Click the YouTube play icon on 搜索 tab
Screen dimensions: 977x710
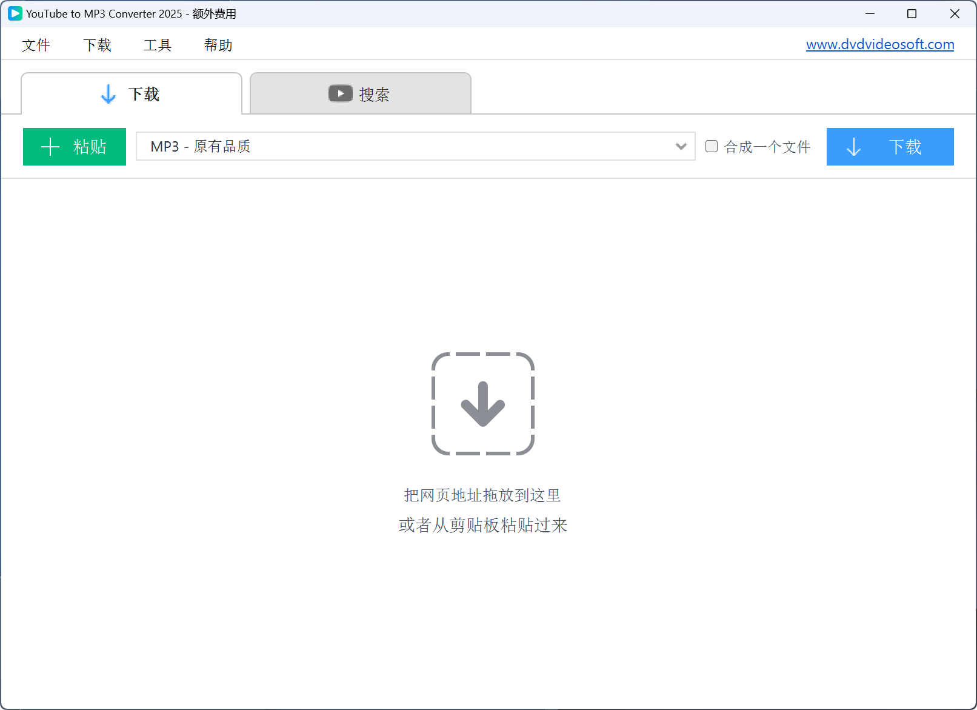tap(340, 93)
